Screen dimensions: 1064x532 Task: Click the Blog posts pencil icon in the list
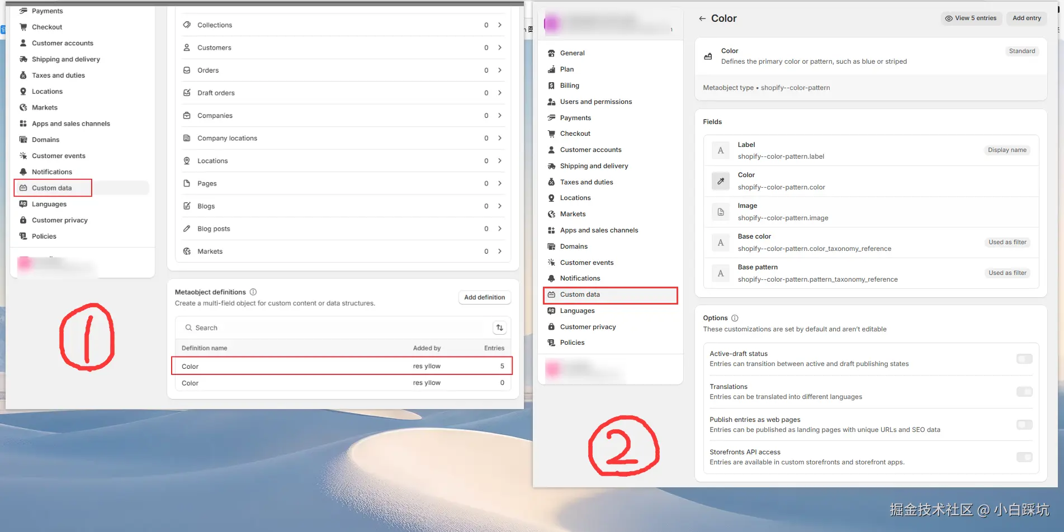coord(187,229)
